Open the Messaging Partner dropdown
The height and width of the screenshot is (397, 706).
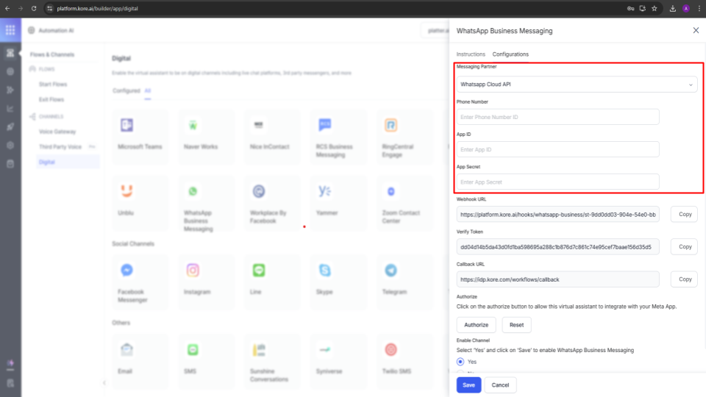(577, 84)
